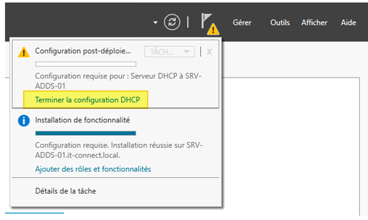The height and width of the screenshot is (220, 368).
Task: Click Ajouter des rôles et fonctionnalités link
Action: (93, 169)
